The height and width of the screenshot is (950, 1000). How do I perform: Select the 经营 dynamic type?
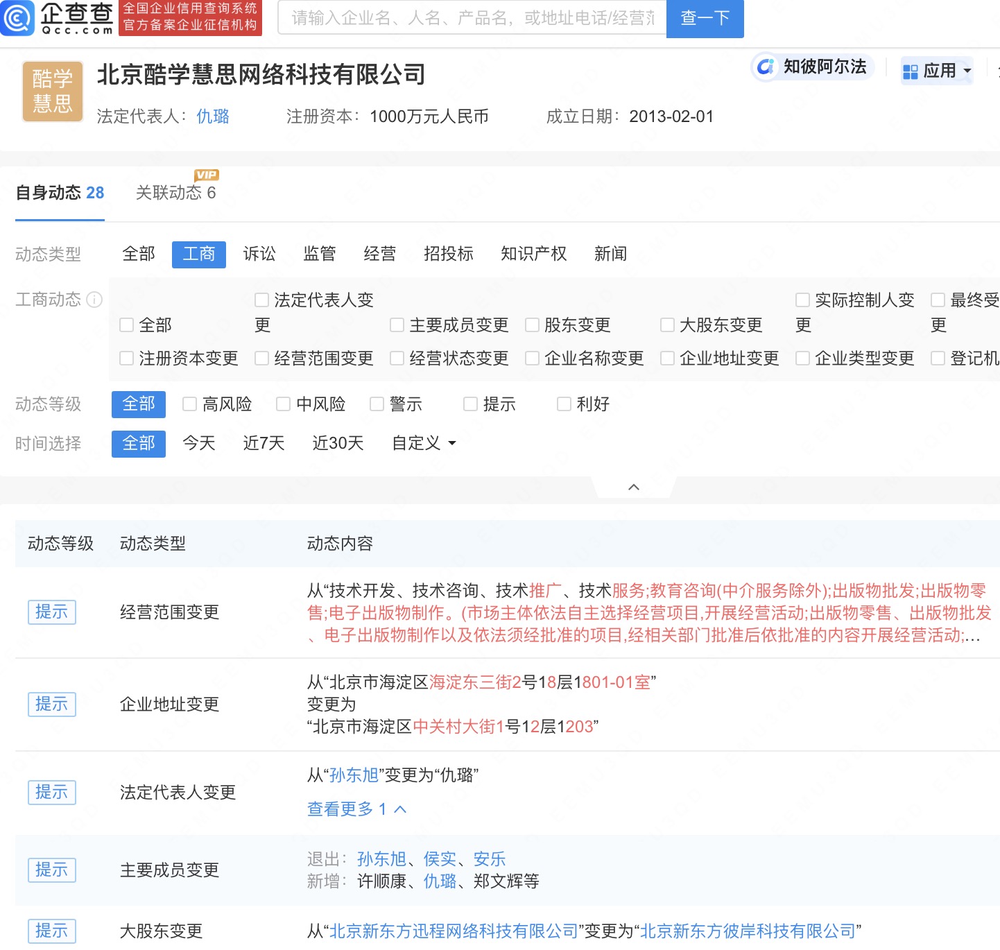tap(380, 254)
